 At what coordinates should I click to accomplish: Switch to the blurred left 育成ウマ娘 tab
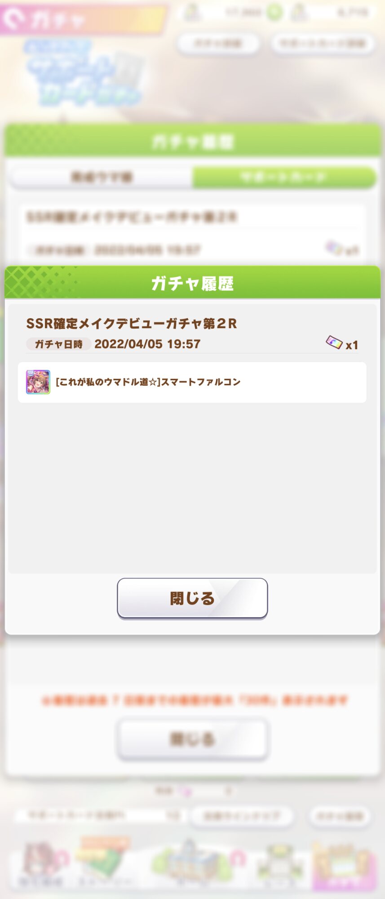tap(102, 177)
